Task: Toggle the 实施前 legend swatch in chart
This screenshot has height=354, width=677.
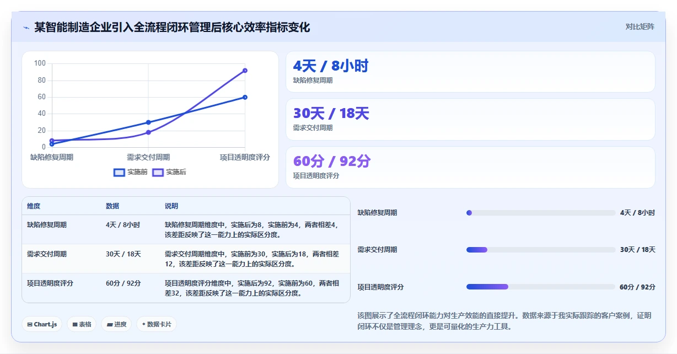Action: pos(119,172)
